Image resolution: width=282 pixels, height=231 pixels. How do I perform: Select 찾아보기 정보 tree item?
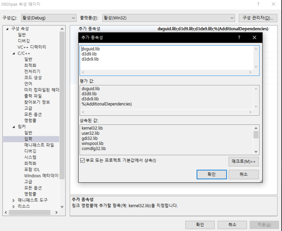click(37, 102)
